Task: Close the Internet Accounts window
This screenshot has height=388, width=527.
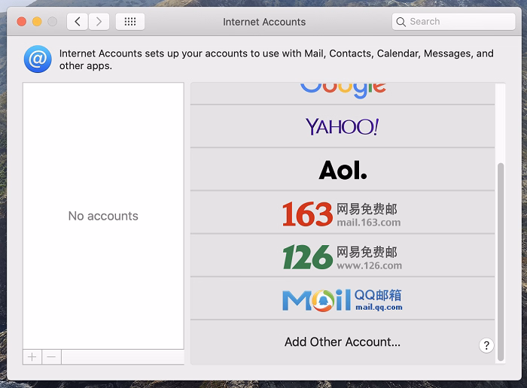Action: 22,22
